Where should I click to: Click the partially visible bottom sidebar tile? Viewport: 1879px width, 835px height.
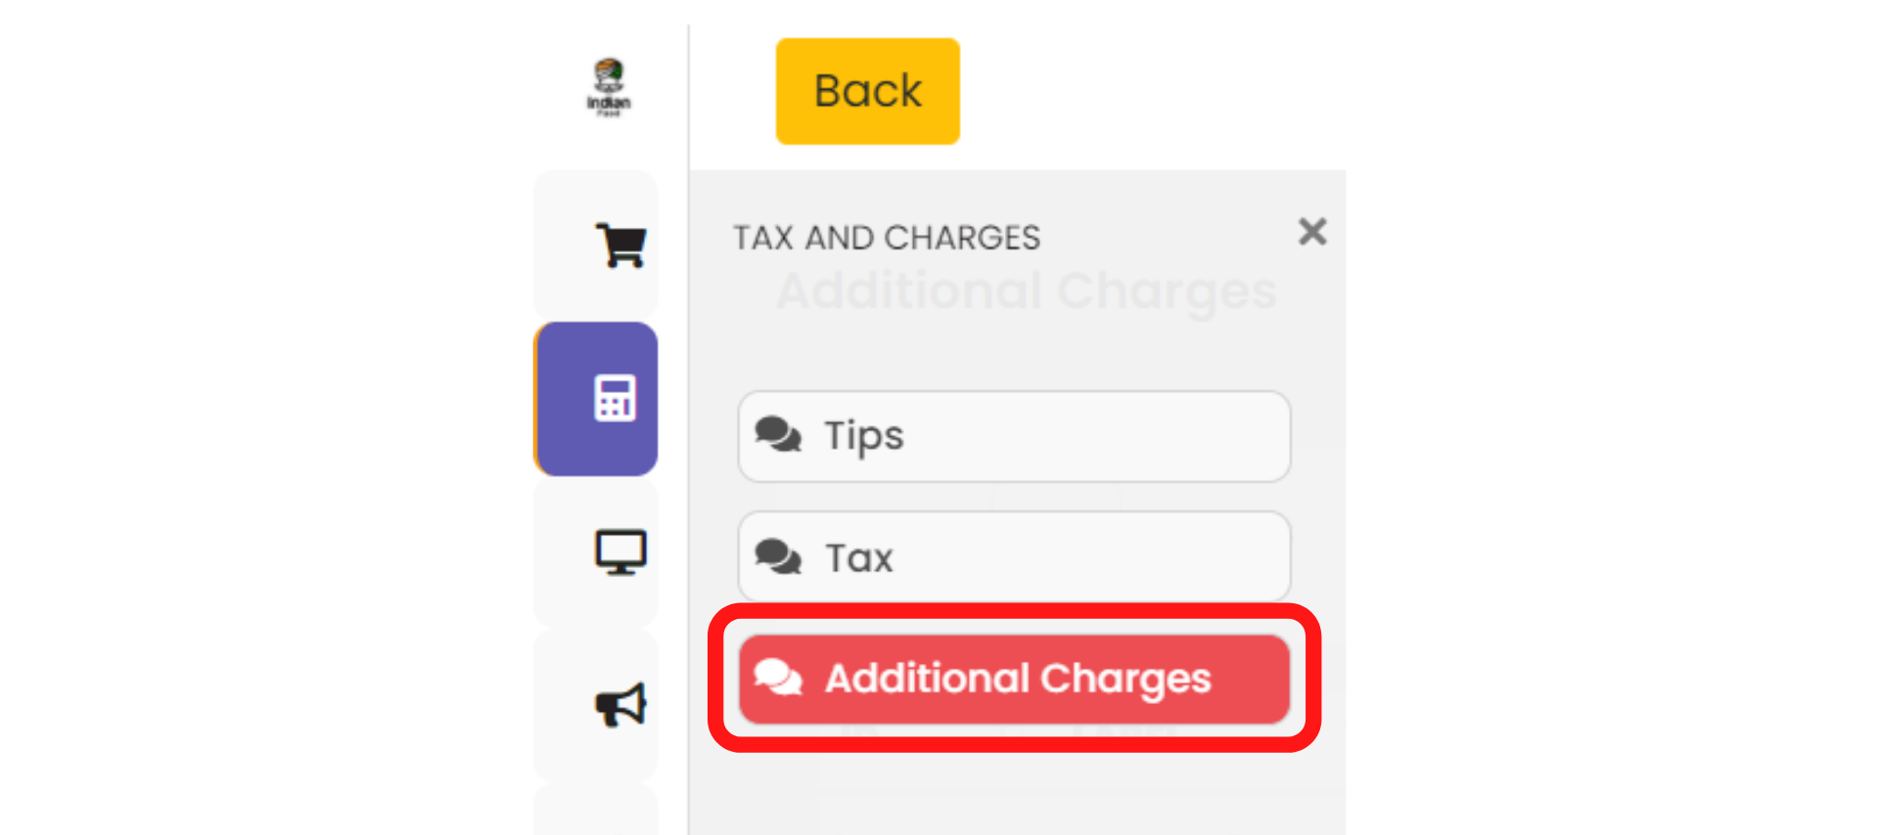tap(596, 810)
